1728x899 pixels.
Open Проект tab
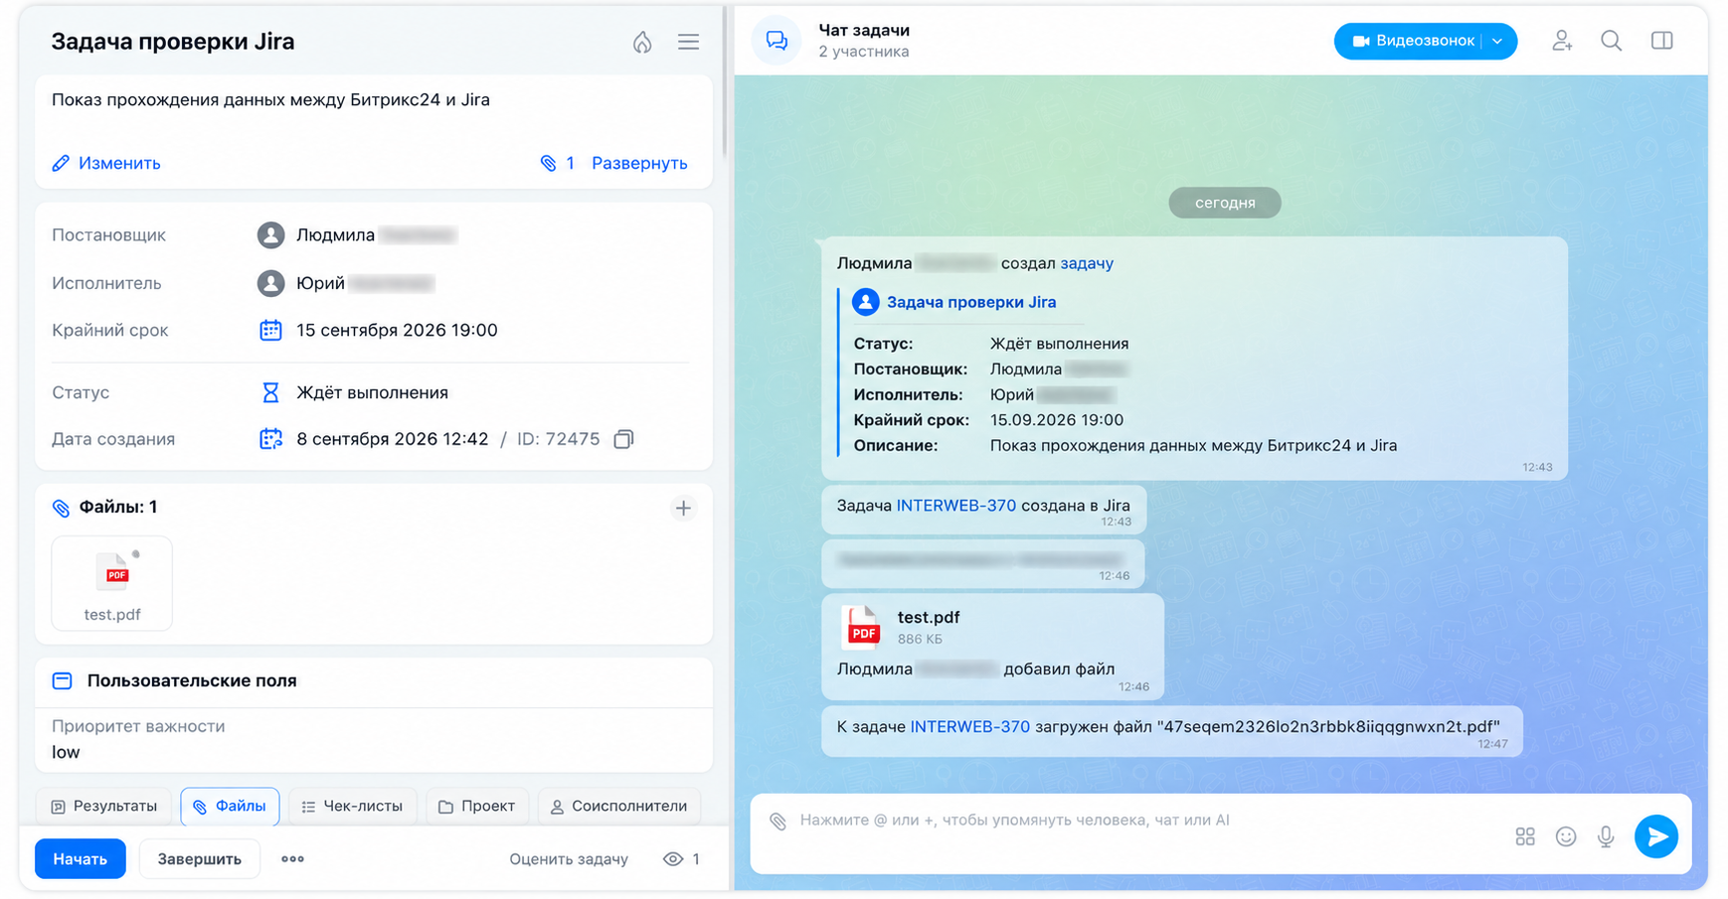(x=477, y=807)
